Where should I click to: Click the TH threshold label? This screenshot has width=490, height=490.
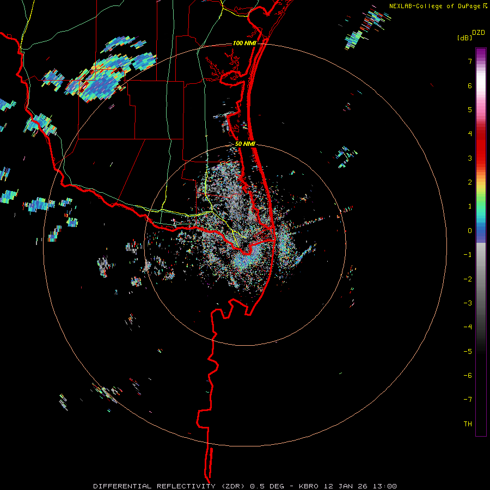pyautogui.click(x=468, y=424)
